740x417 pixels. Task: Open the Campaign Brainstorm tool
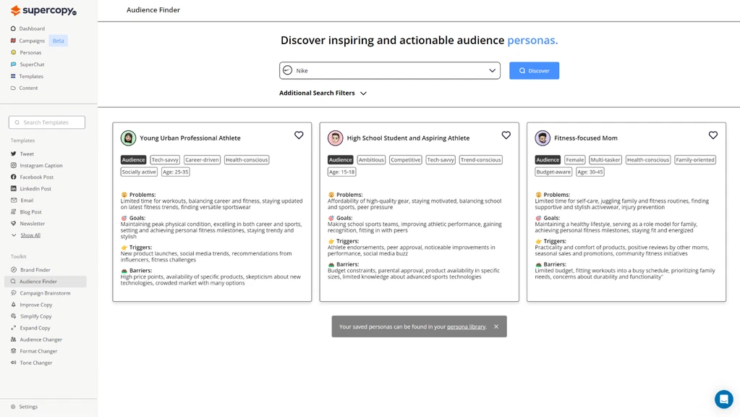click(x=45, y=293)
